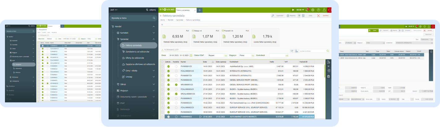Collapse the Handel menu section
This screenshot has height=127, width=440.
[154, 27]
